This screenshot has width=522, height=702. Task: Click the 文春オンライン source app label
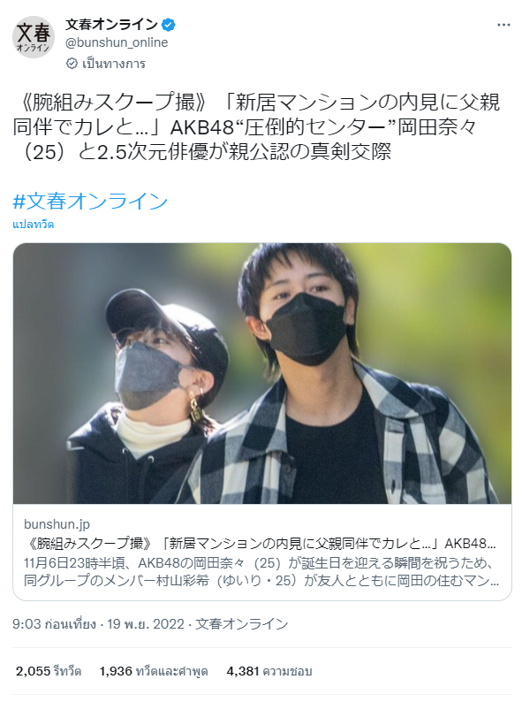(x=241, y=623)
